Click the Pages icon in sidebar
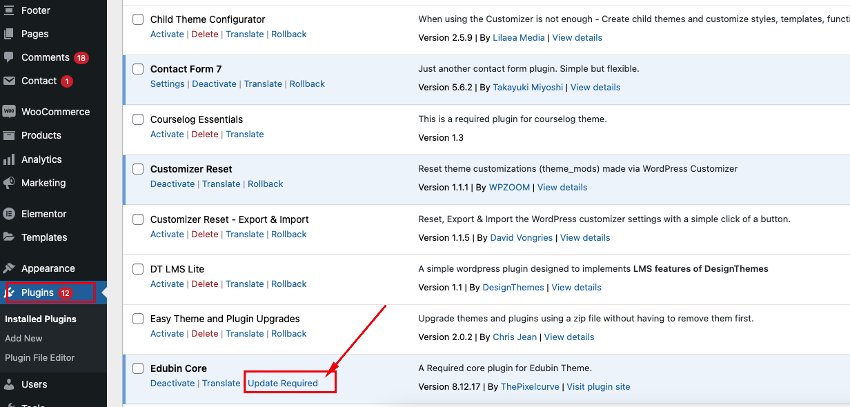Viewport: 850px width, 407px height. tap(9, 34)
